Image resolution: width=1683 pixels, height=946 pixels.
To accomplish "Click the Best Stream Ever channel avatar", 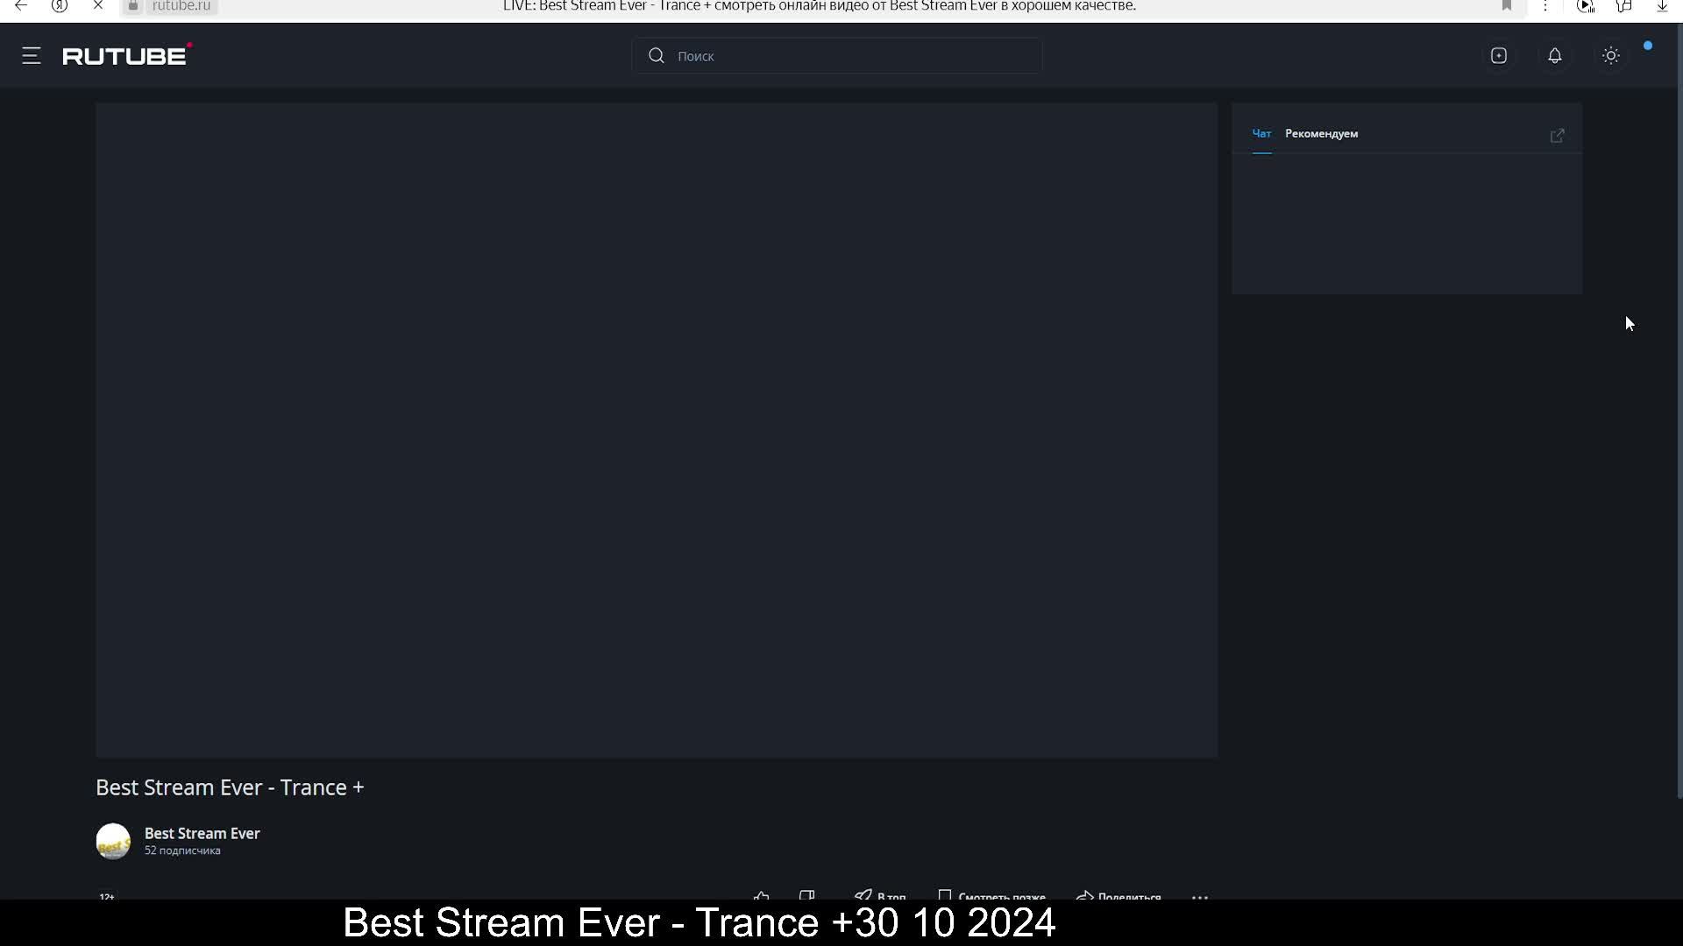I will [x=113, y=841].
